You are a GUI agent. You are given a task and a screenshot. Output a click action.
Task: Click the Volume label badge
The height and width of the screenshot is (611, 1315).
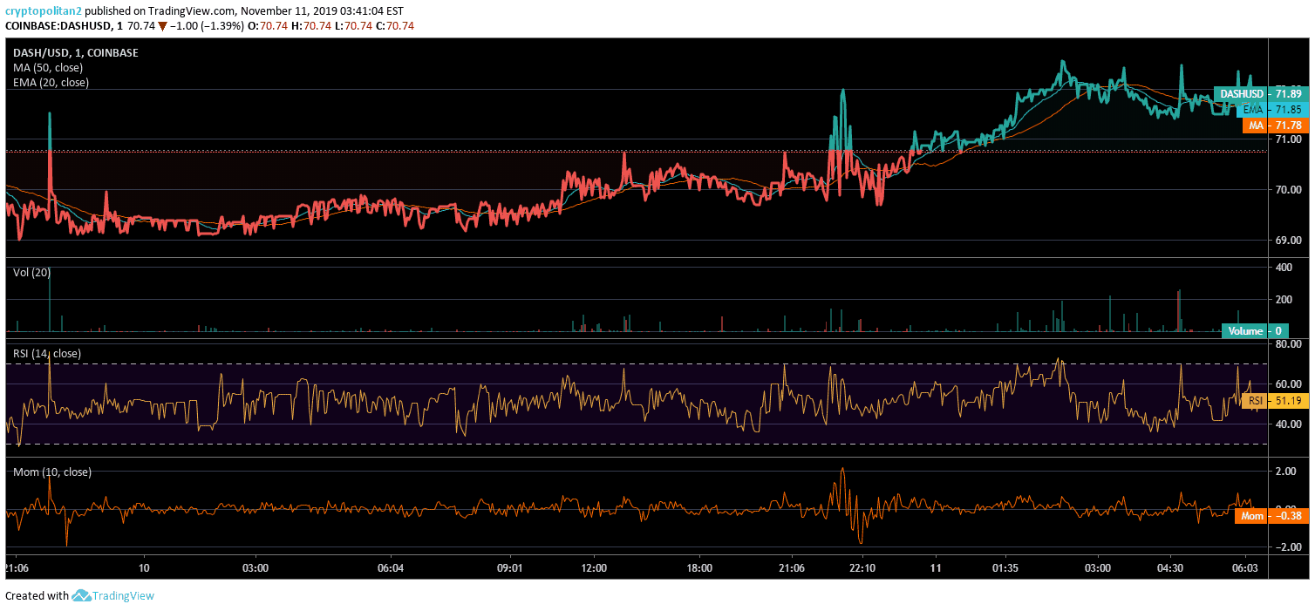click(1255, 331)
